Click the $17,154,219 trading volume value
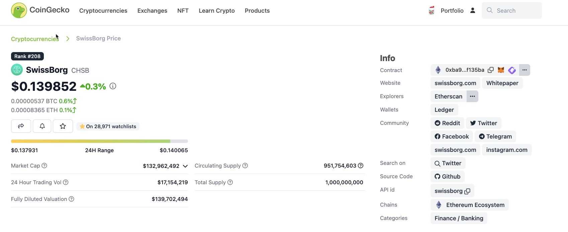 tap(173, 182)
